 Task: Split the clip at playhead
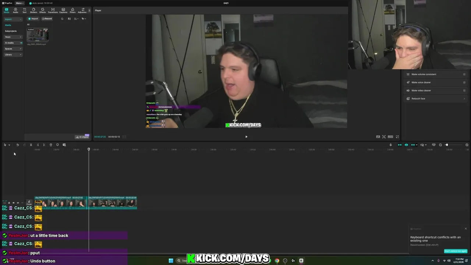click(31, 145)
